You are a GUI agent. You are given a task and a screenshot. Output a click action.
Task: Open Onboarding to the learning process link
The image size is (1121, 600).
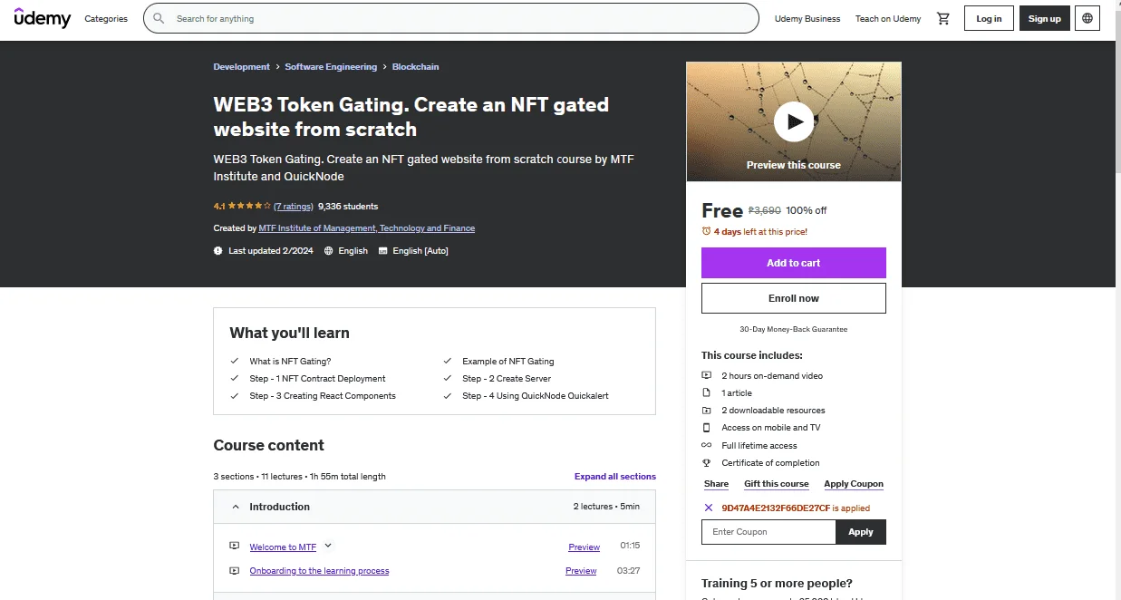pos(319,571)
